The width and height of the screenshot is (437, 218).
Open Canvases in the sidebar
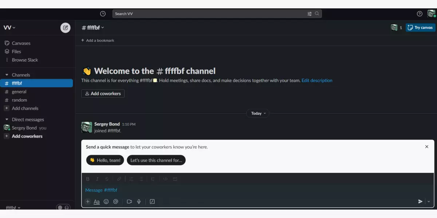pos(21,43)
